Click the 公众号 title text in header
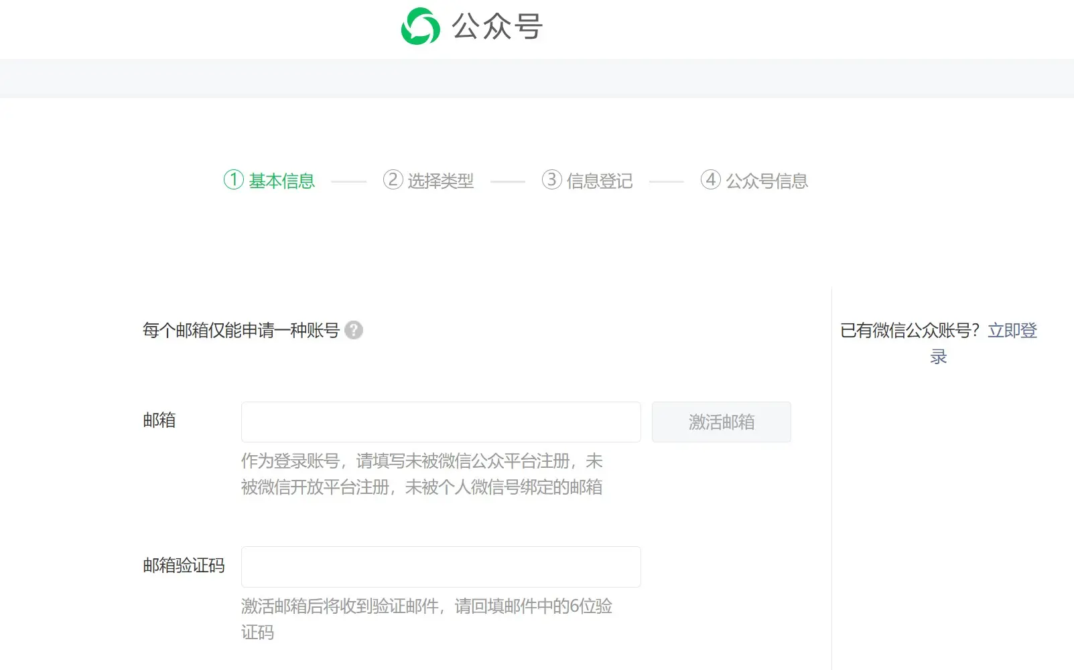This screenshot has width=1074, height=670. [x=496, y=27]
